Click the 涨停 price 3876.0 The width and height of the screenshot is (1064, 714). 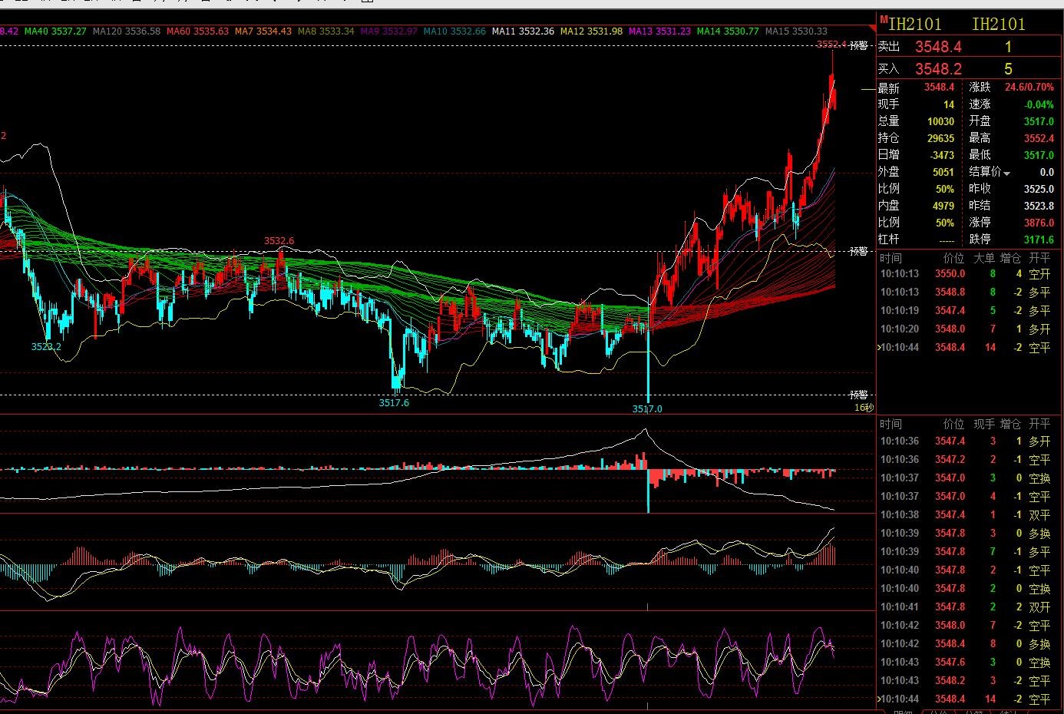coord(1039,223)
